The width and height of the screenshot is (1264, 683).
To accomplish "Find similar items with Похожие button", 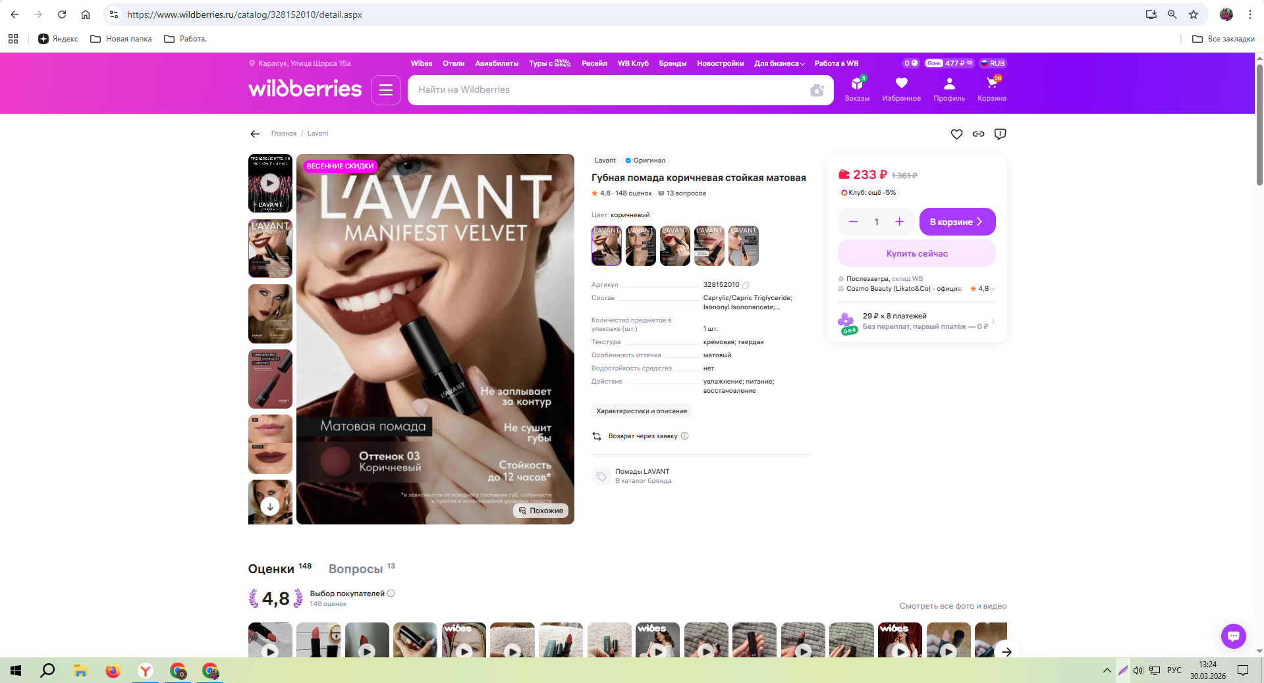I will 541,511.
